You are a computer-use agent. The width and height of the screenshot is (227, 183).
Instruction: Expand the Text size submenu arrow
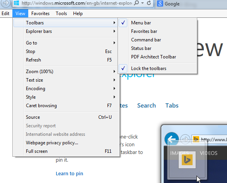pos(114,80)
